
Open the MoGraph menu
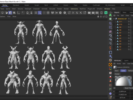tap(28, 9)
